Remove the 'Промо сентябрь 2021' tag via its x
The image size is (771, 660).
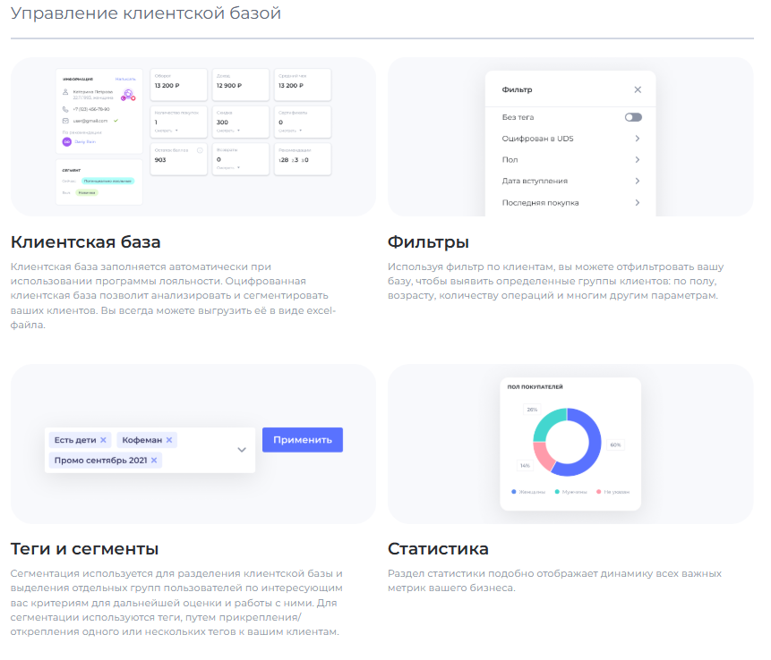[x=154, y=461]
